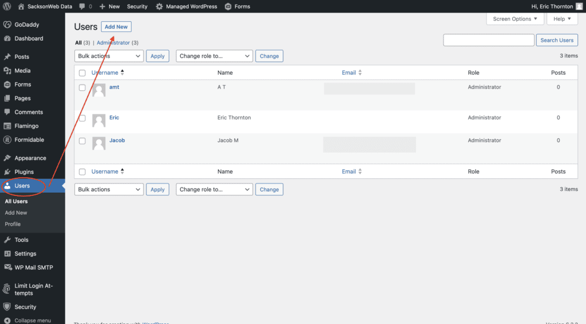Sort by Email in the table header
586x324 pixels.
(x=352, y=73)
